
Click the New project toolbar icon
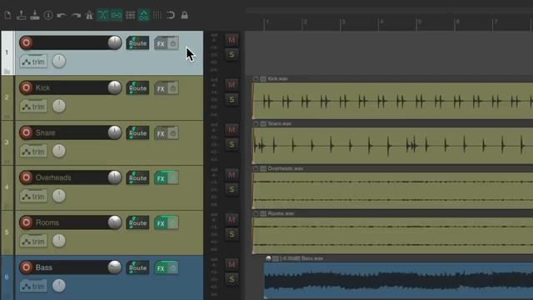7,15
